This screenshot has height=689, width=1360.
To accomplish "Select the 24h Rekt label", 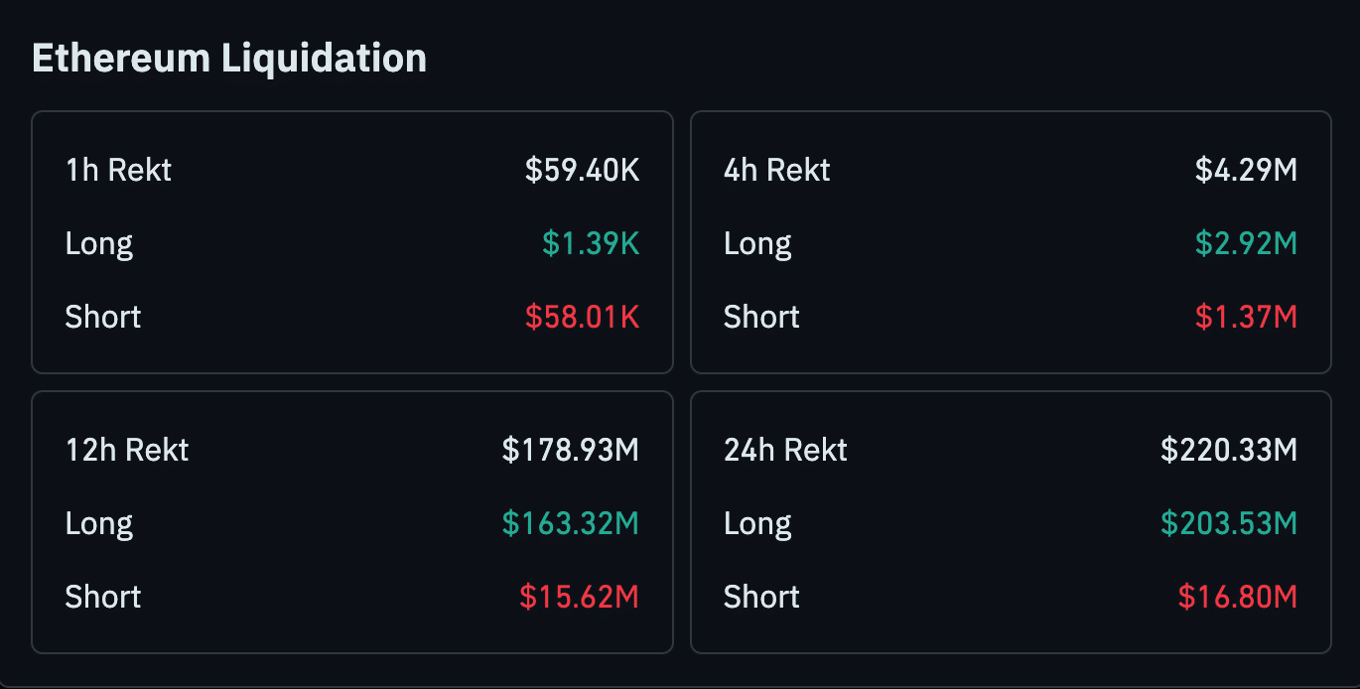I will 785,450.
